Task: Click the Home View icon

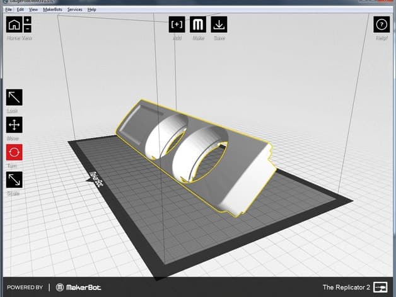Action: (14, 25)
